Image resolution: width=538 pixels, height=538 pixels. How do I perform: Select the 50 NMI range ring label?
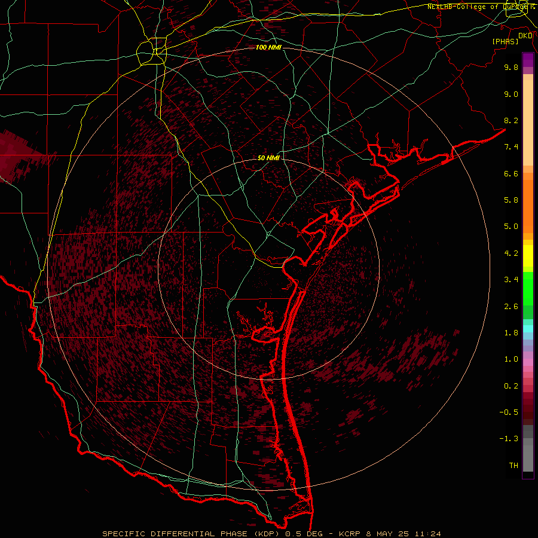(268, 158)
